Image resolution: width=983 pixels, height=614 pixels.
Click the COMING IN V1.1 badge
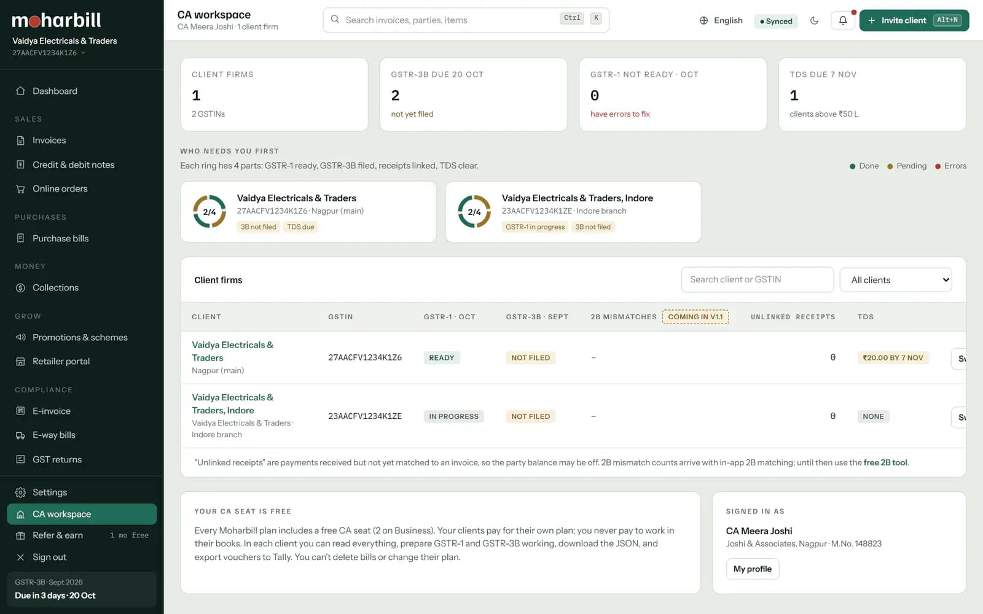(x=695, y=317)
